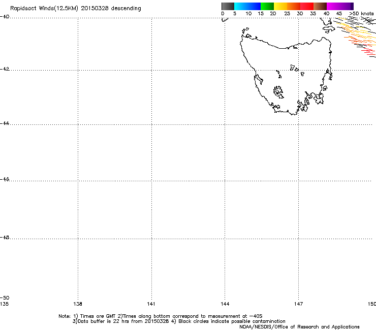Image resolution: width=376 pixels, height=330 pixels.
Task: Click the latitude label -46
Action: [x=5, y=179]
